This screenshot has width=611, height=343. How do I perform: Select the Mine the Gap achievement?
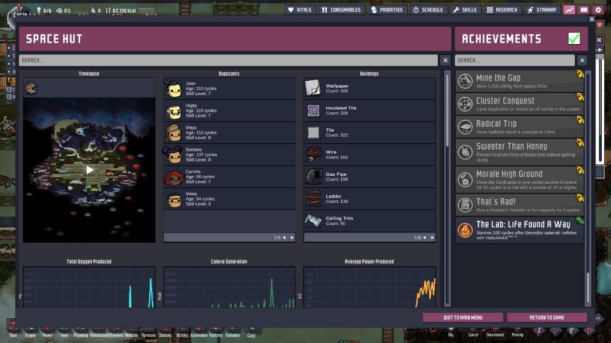(x=519, y=81)
